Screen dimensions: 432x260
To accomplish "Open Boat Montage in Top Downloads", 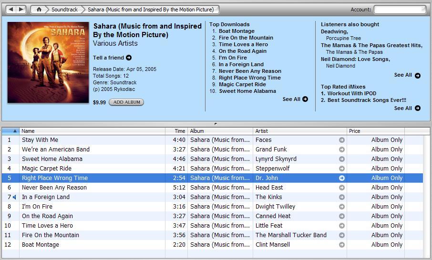I will [237, 31].
